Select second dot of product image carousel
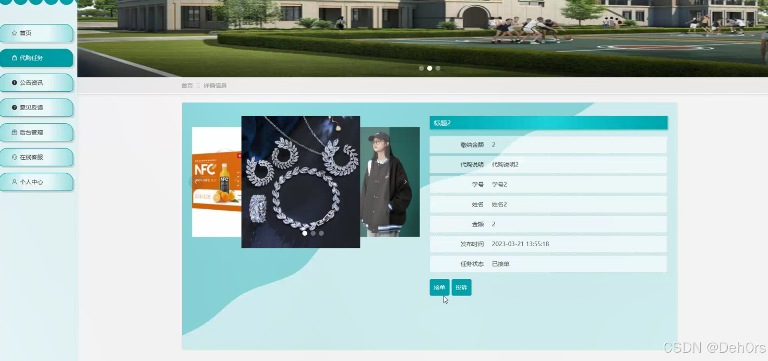Viewport: 768px width, 361px height. click(x=313, y=233)
